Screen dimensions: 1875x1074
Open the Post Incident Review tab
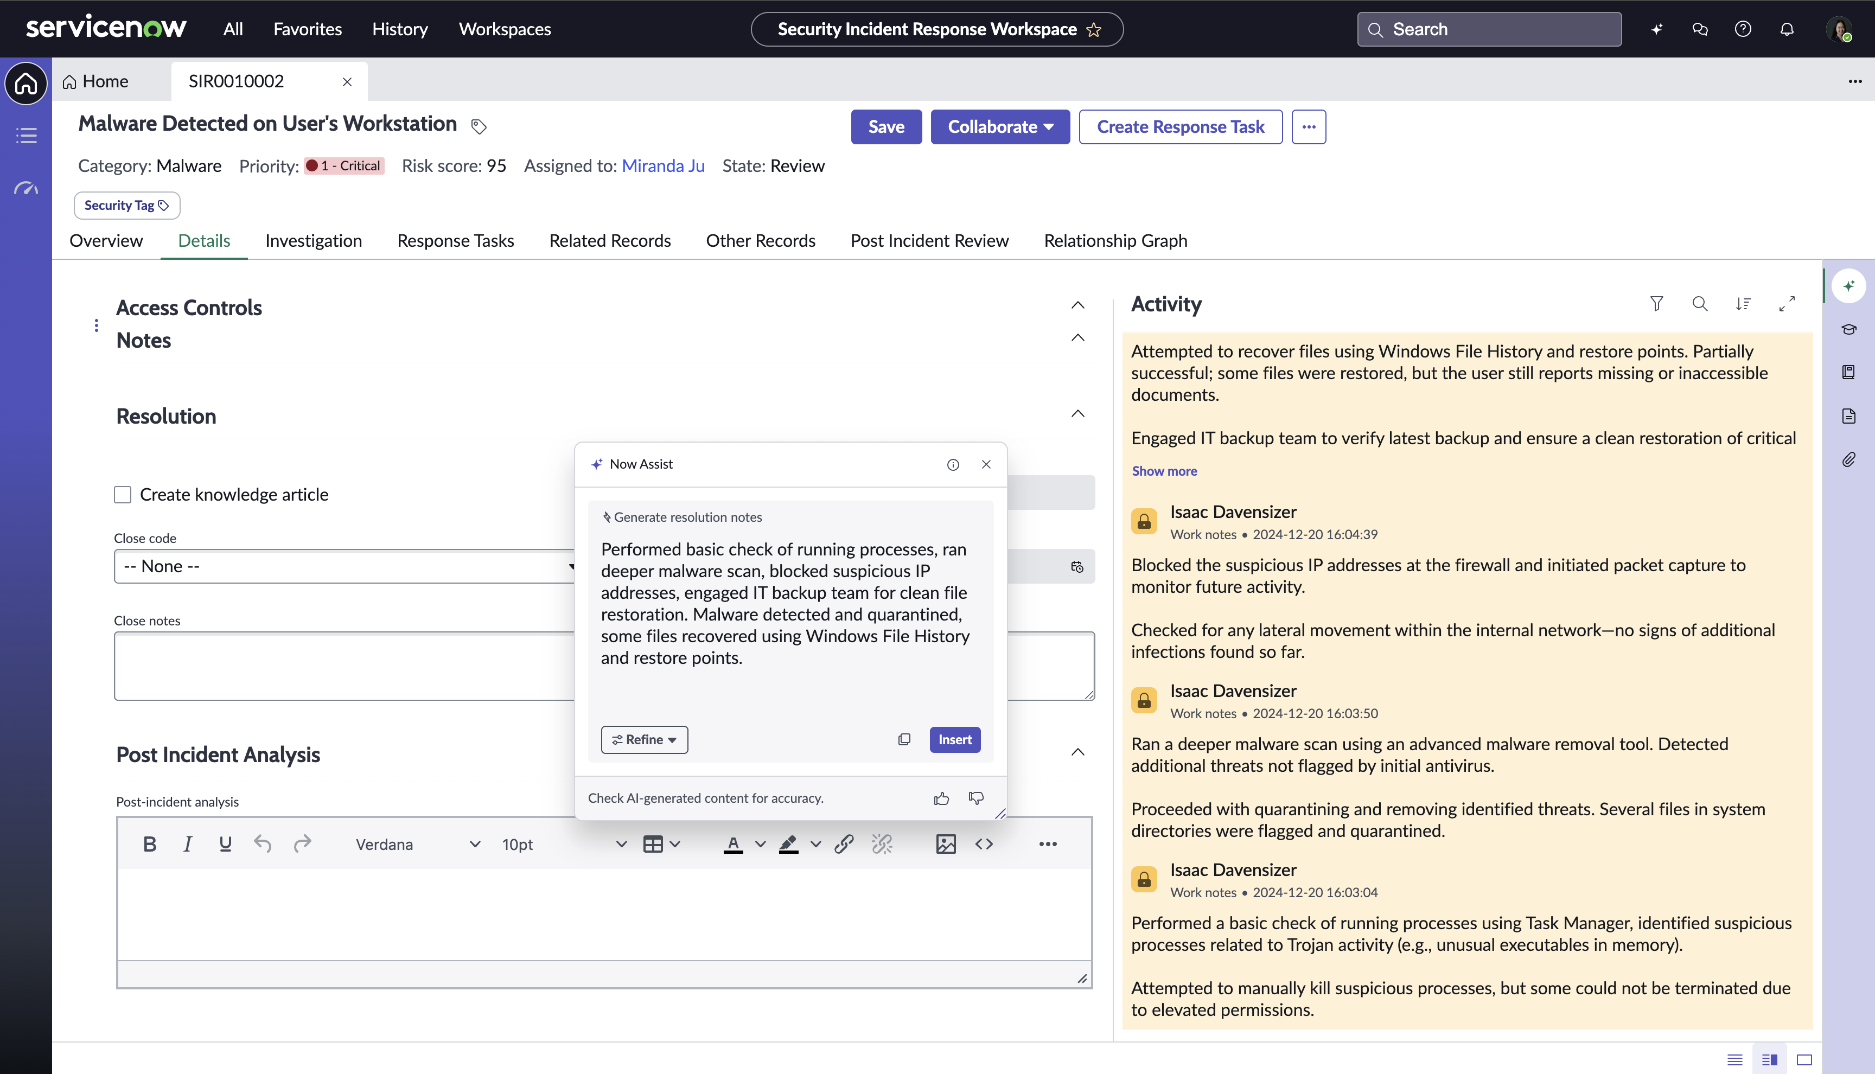pos(929,240)
